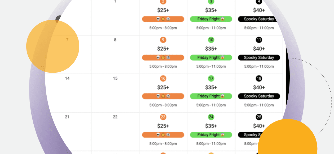Click the $40+ price on the 18th

coord(259,87)
